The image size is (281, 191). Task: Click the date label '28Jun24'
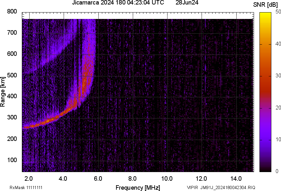click(x=187, y=3)
